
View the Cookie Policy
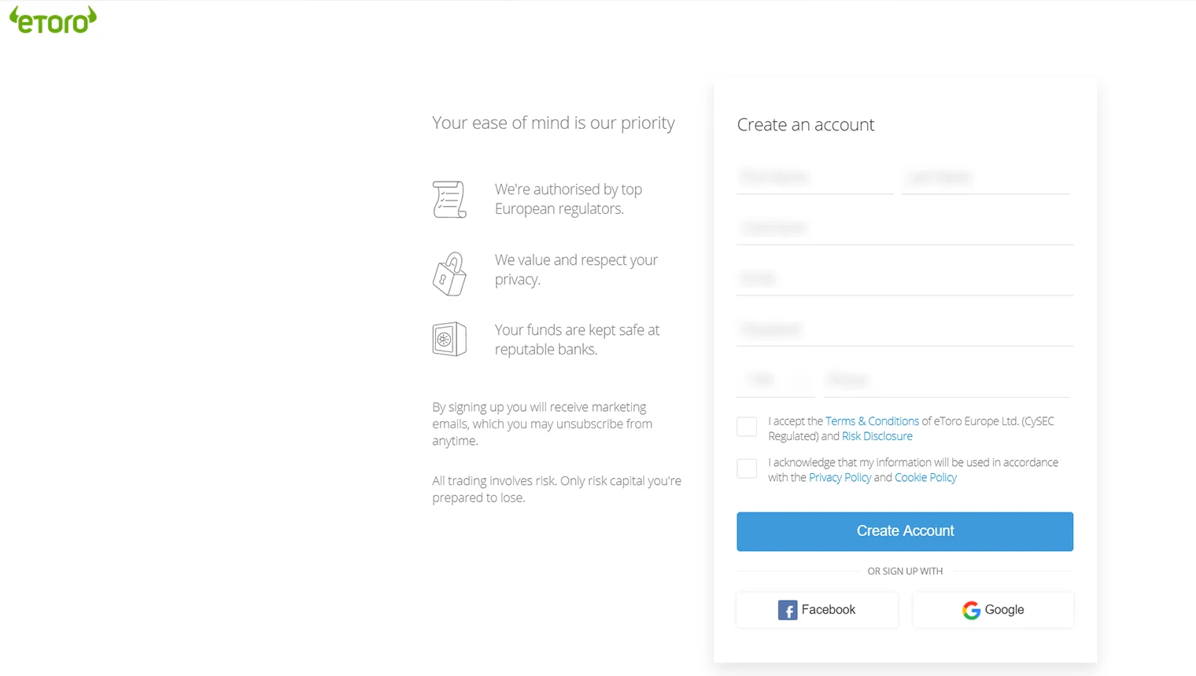pos(925,477)
